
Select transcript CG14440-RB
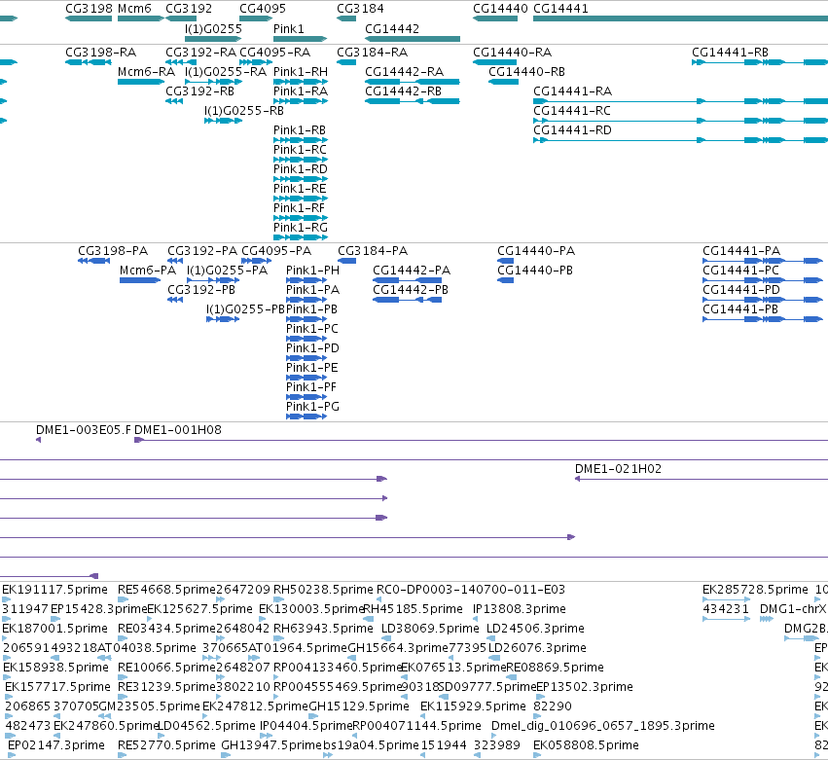pyautogui.click(x=526, y=72)
